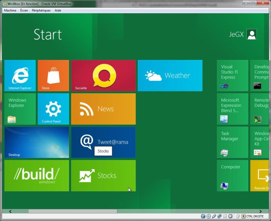Click the JeGX user account picture
The width and height of the screenshot is (271, 221).
point(252,34)
